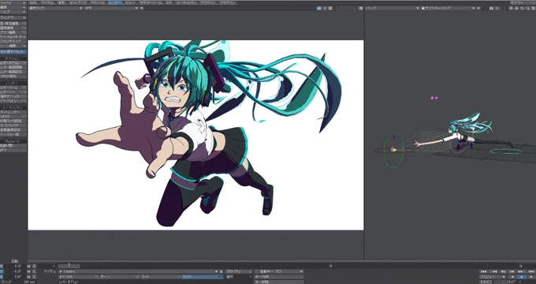Switch to the アイテム (Items) tab
Screen dimensions: 536x284
48,2
